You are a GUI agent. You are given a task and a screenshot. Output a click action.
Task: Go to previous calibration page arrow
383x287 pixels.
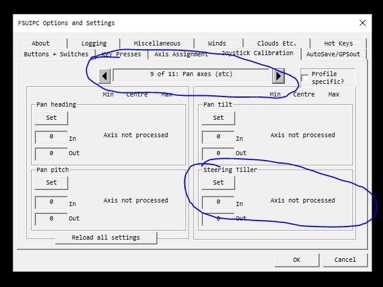click(x=105, y=76)
